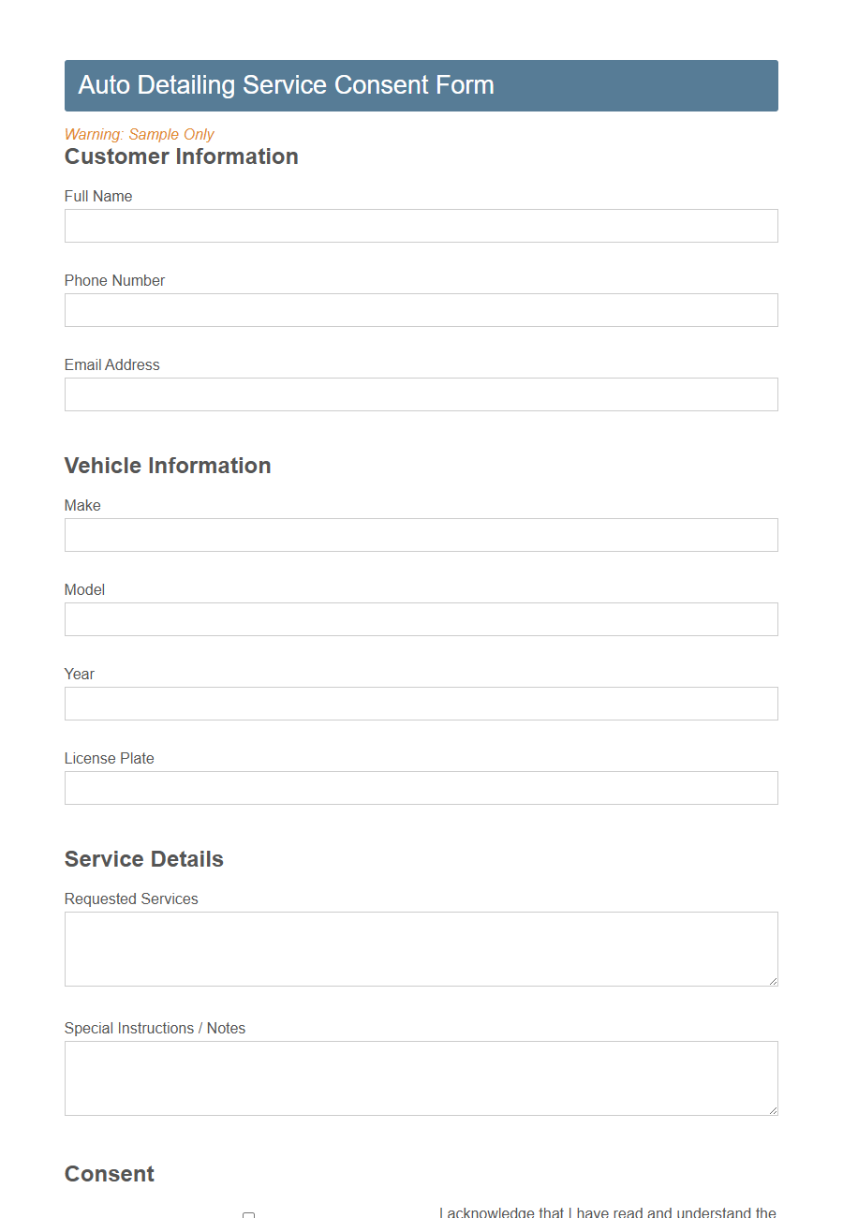Click the Customer Information section heading
This screenshot has height=1218, width=843.
click(x=181, y=156)
